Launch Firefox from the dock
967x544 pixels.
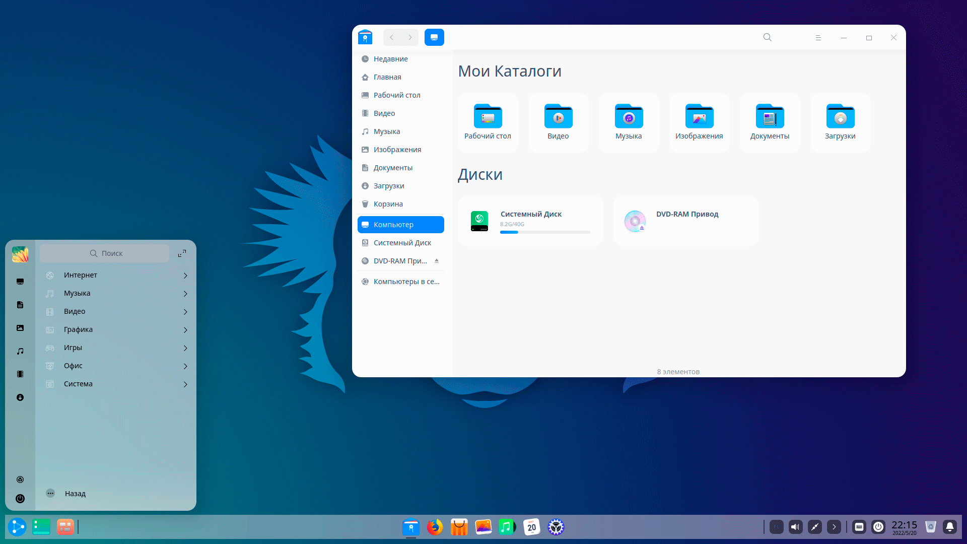(x=435, y=527)
